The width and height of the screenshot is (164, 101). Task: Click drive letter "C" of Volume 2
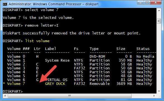[x=37, y=64]
